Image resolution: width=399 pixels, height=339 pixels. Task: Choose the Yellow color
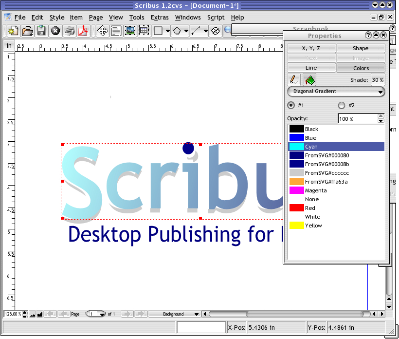336,226
